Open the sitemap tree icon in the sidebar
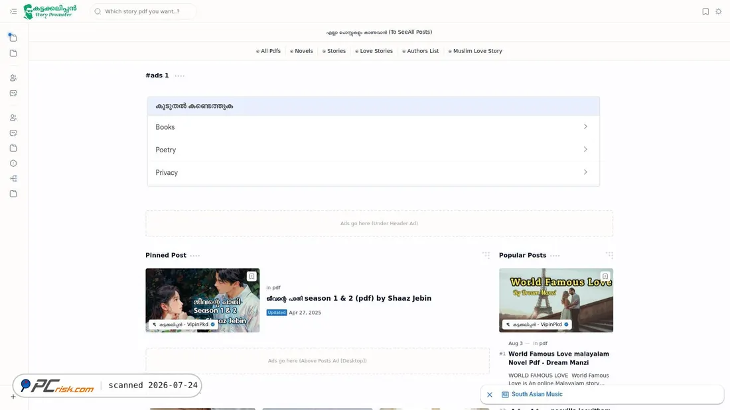 pos(13,178)
